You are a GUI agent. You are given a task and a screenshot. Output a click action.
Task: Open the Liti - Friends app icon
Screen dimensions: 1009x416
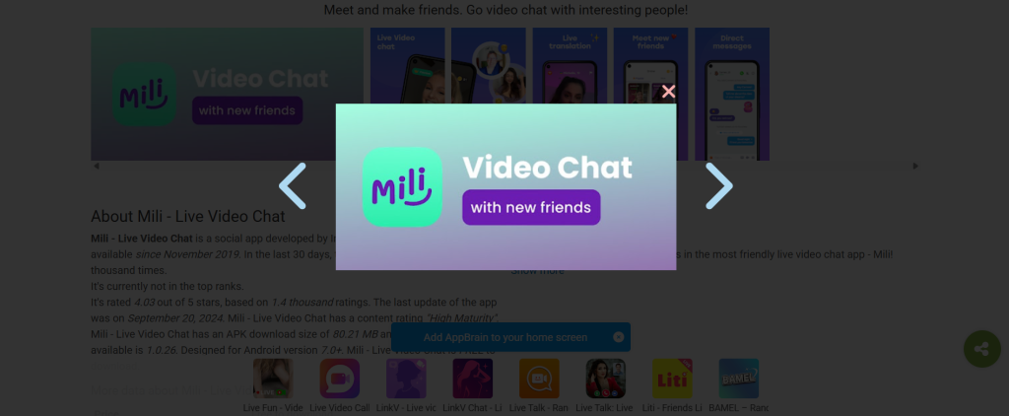[x=672, y=379]
